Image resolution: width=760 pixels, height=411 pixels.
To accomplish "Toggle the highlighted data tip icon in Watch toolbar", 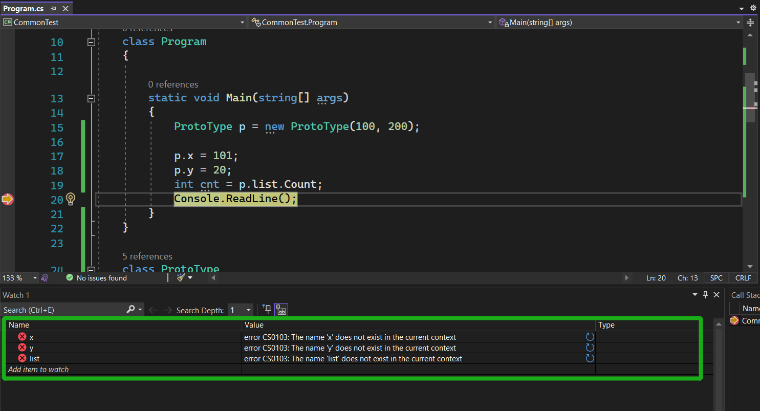I will pyautogui.click(x=281, y=309).
